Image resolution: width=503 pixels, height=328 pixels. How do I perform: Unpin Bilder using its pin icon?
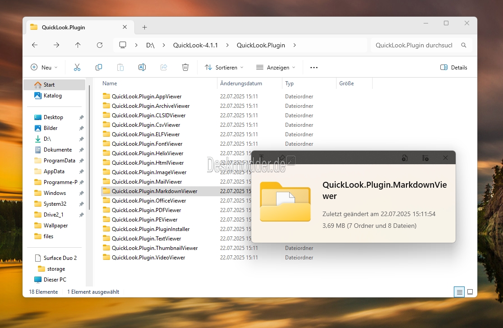[82, 128]
